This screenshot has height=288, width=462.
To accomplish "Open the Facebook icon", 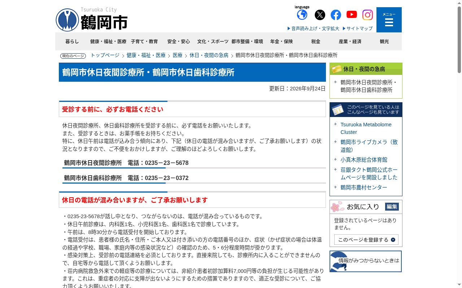I will [336, 15].
